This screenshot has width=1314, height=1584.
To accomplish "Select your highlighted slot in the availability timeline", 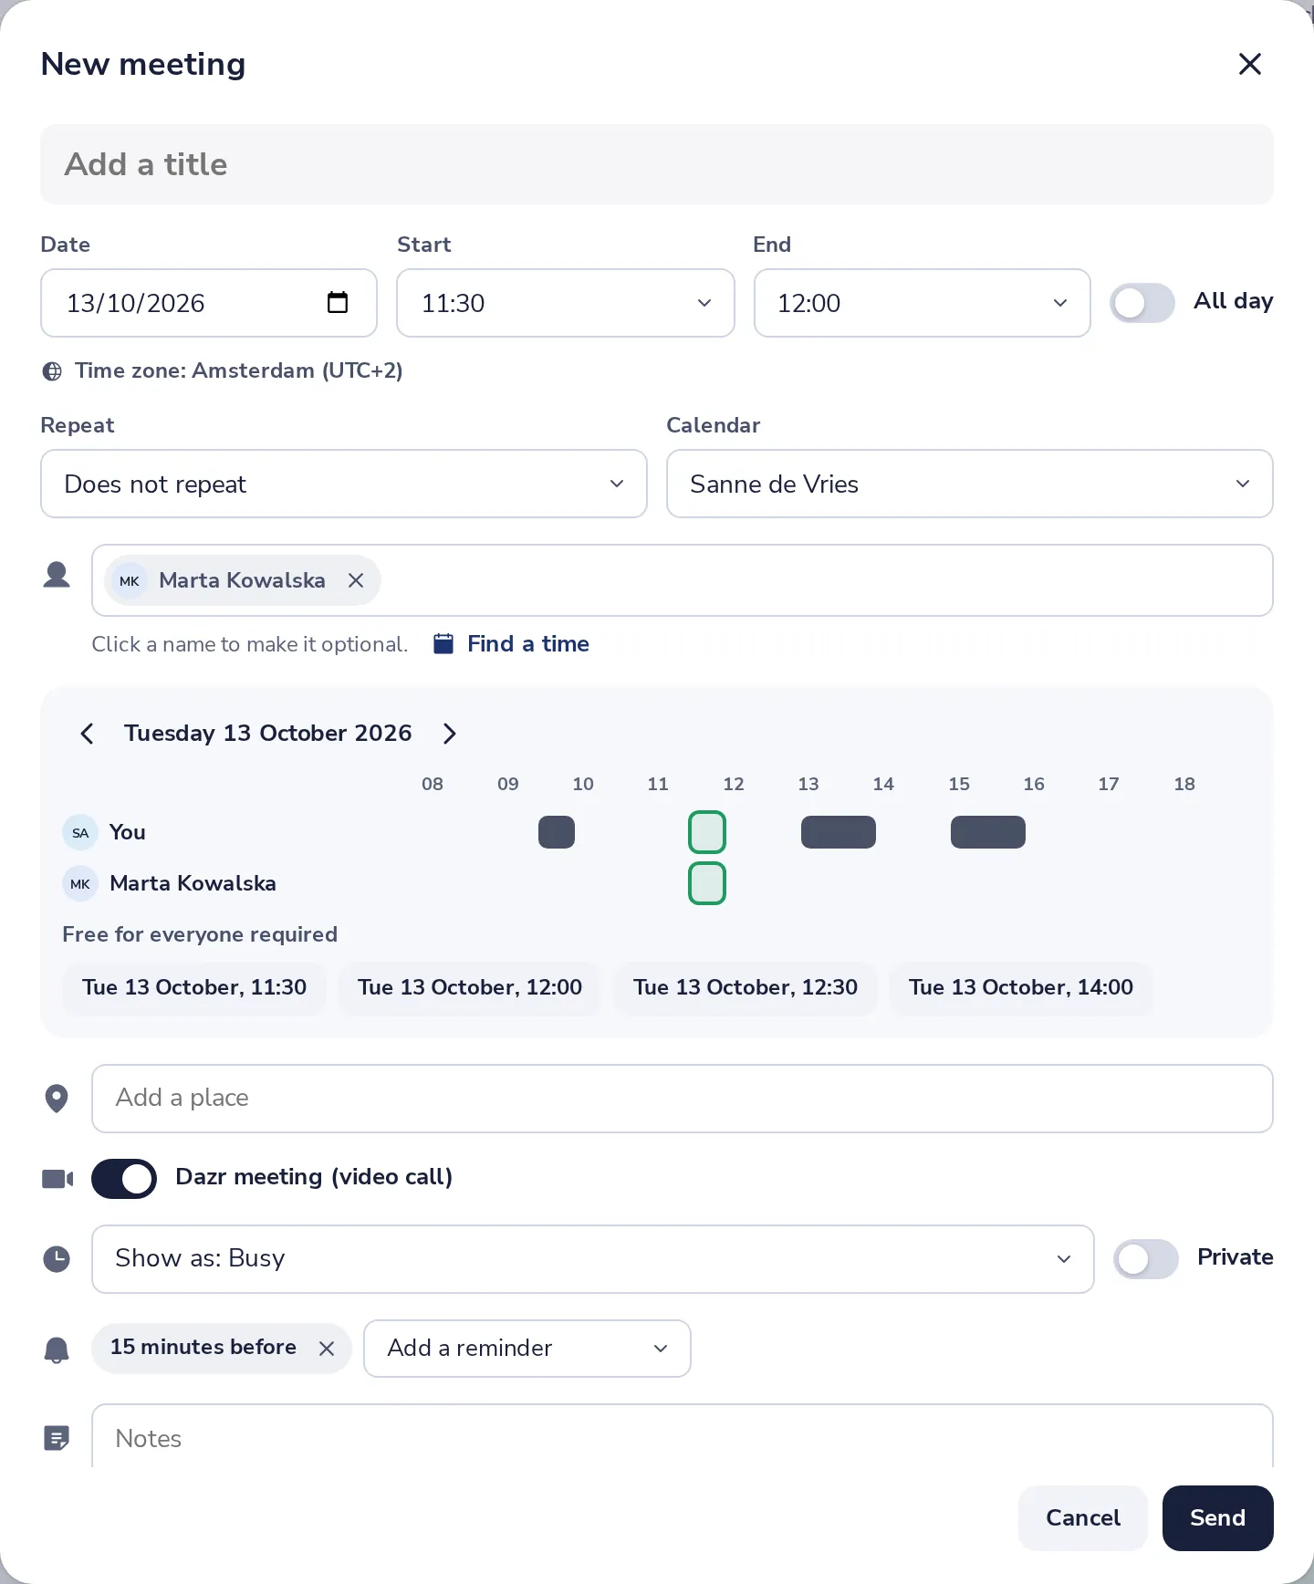I will pos(707,832).
